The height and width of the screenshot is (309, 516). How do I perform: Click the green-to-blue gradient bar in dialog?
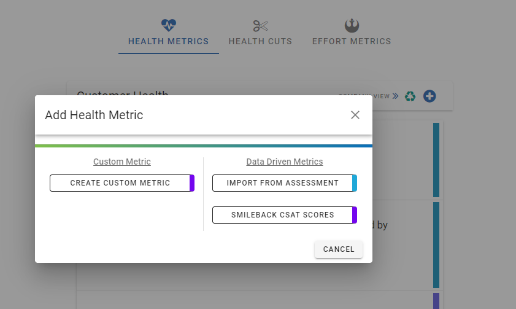(204, 146)
